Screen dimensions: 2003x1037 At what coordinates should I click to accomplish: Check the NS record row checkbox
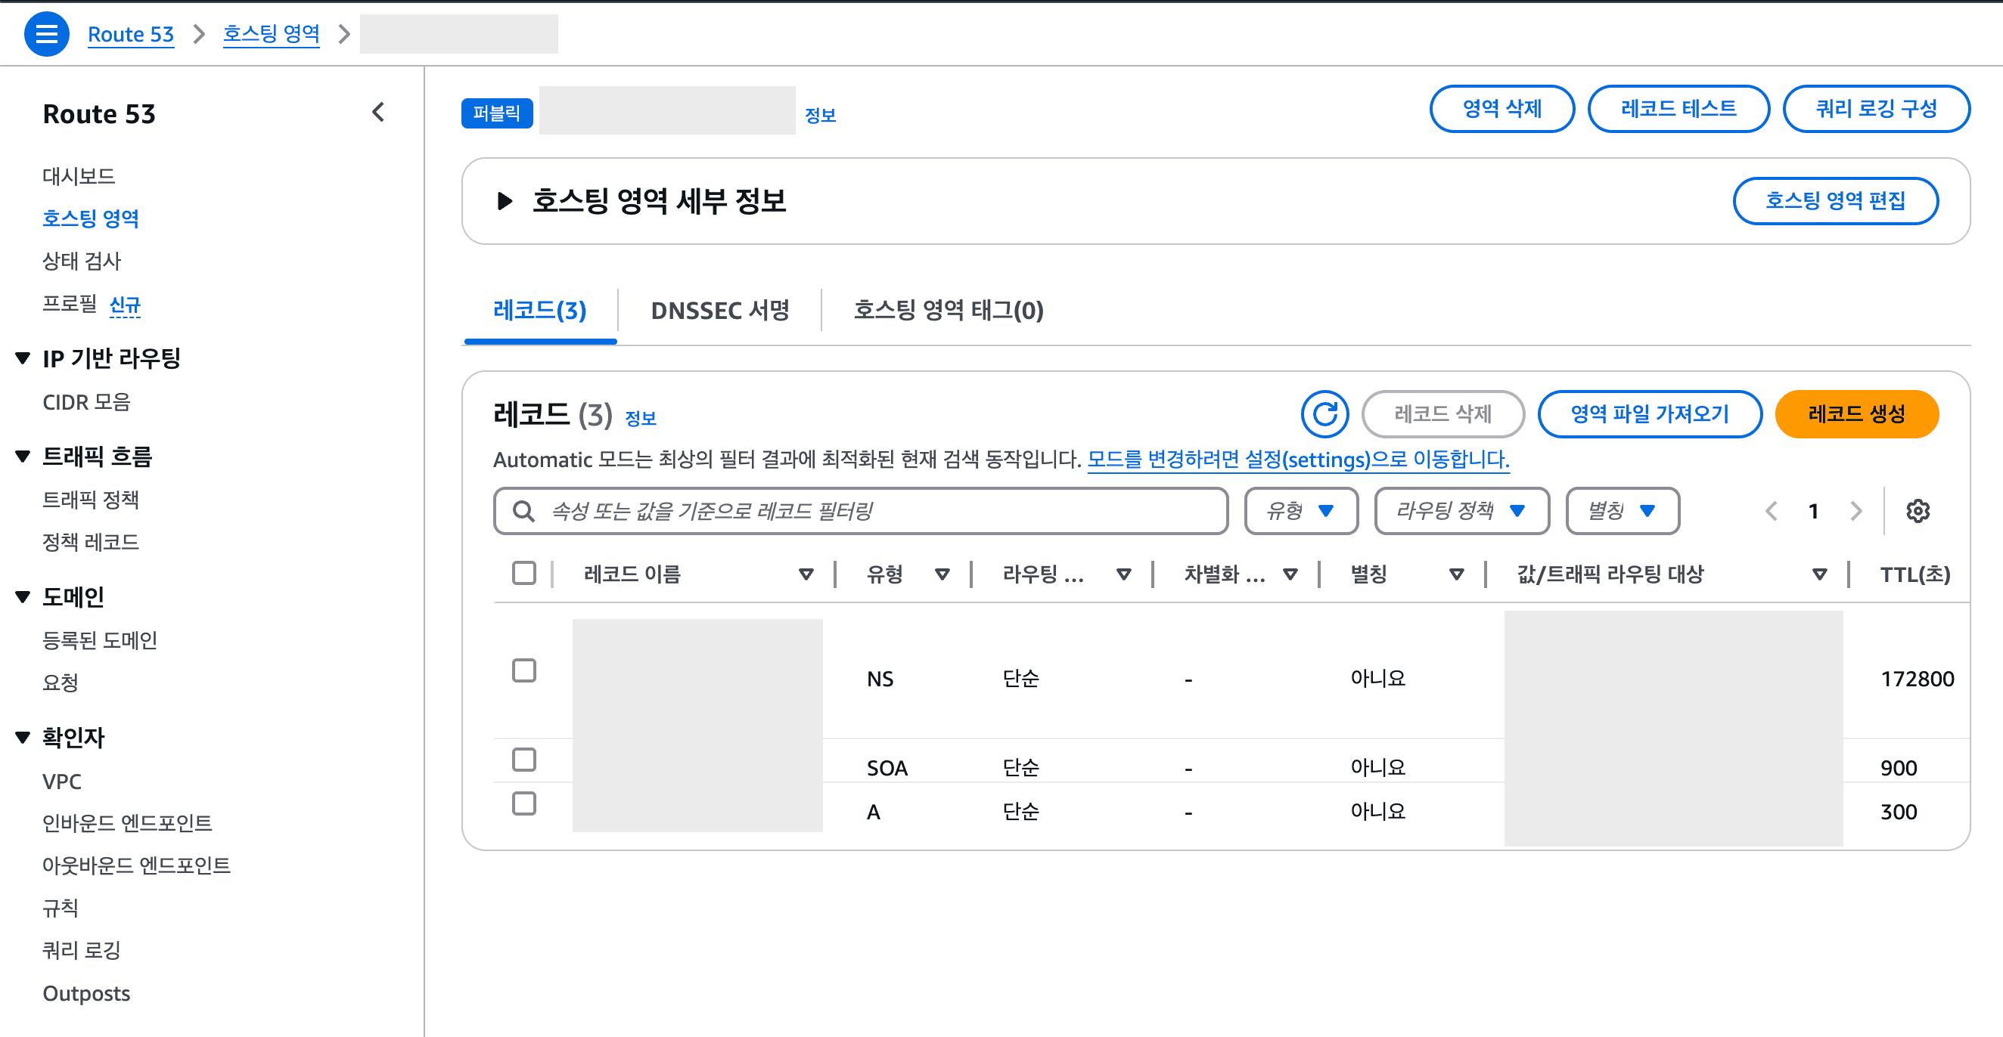[x=524, y=671]
